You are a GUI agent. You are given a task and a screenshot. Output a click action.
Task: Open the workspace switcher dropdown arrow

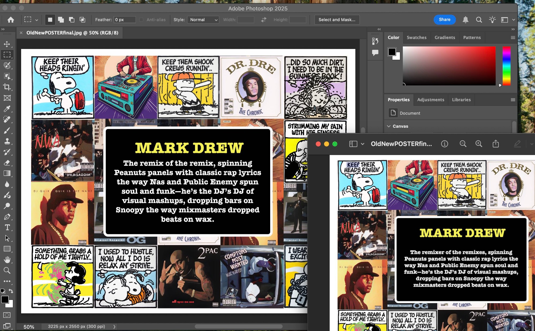[x=513, y=20]
